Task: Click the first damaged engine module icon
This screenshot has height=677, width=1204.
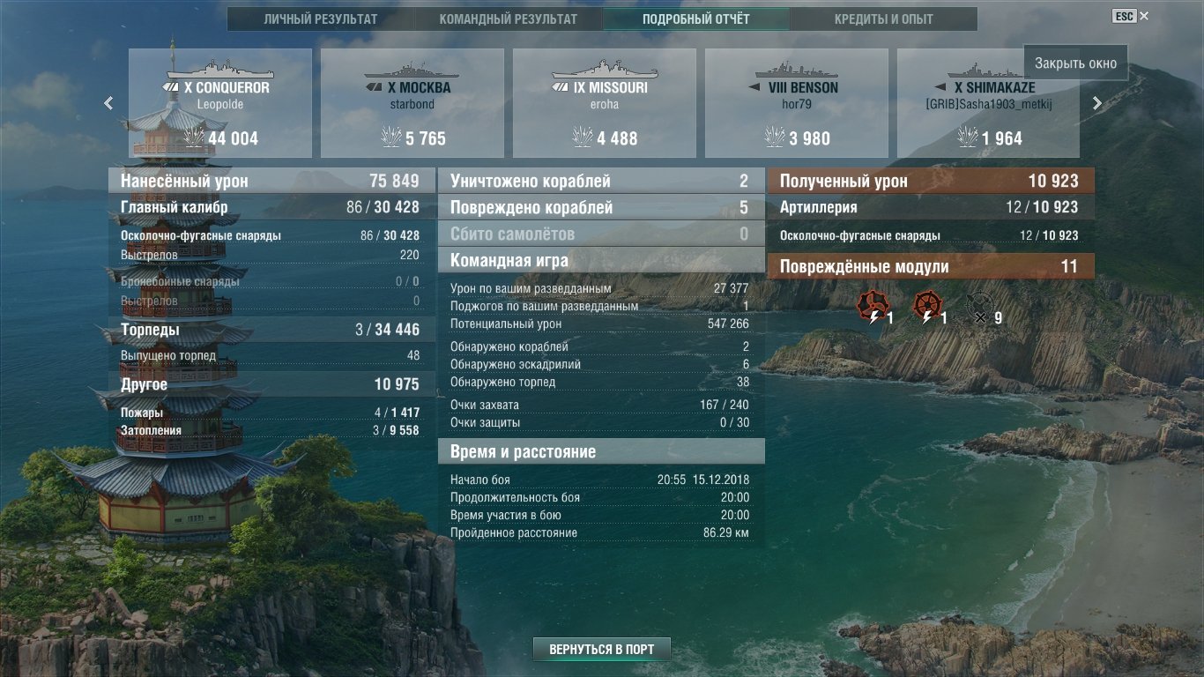Action: point(873,305)
